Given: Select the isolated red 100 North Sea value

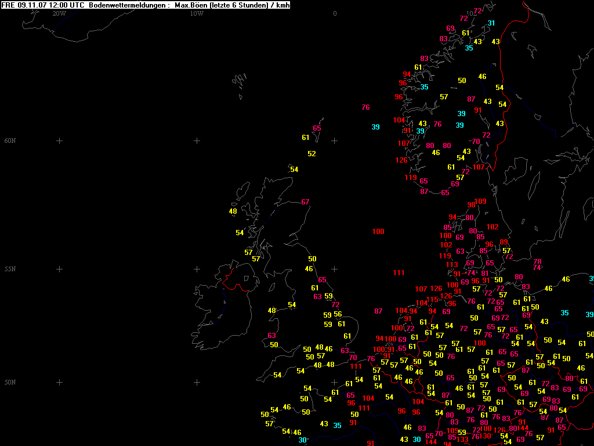Looking at the screenshot, I should (378, 232).
